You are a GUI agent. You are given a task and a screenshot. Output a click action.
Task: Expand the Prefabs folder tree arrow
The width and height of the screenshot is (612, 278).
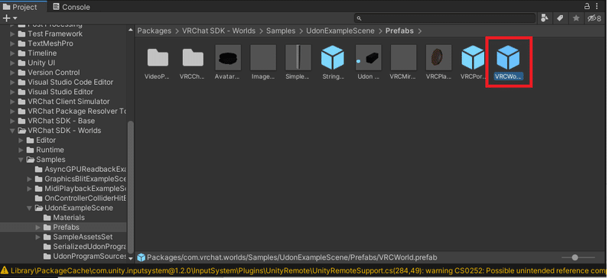tap(37, 228)
